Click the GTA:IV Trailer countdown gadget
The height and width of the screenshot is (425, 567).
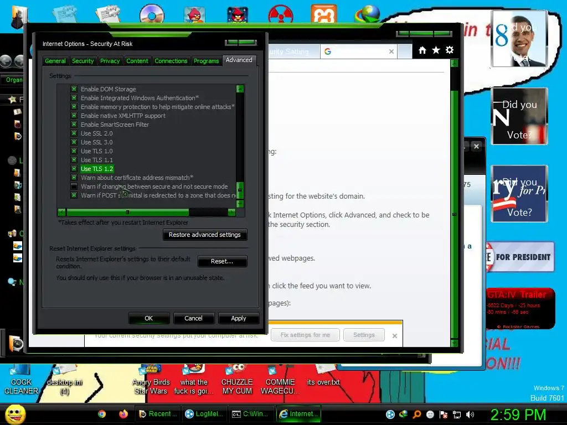[x=519, y=308]
